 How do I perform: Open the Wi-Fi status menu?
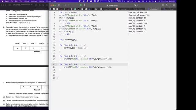point(146,1)
